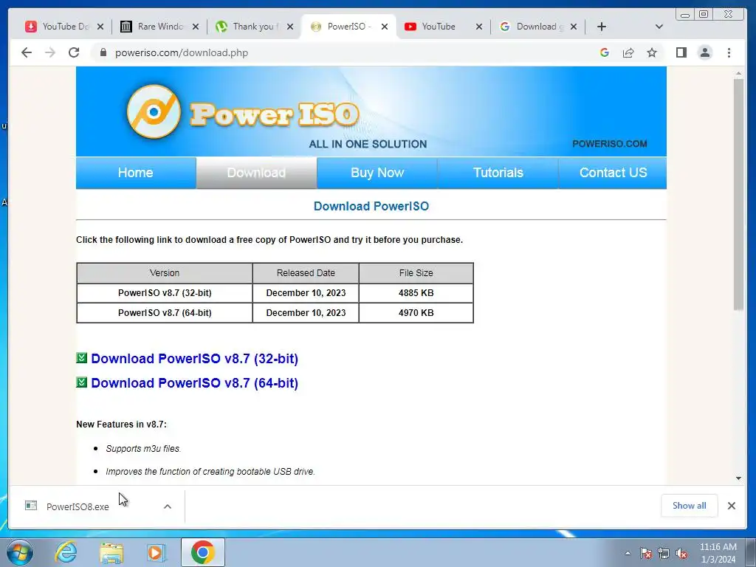Click Show all downloads
Image resolution: width=756 pixels, height=567 pixels.
(689, 505)
